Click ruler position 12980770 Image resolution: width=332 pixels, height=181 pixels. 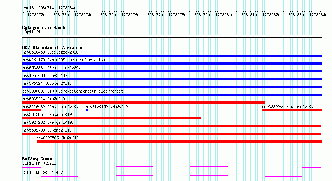pyautogui.click(x=154, y=15)
